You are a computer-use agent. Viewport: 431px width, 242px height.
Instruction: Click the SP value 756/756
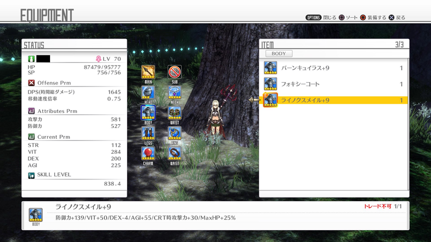[109, 73]
